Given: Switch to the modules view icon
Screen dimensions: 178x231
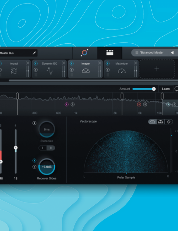Looking at the screenshot, I should click(x=110, y=53).
